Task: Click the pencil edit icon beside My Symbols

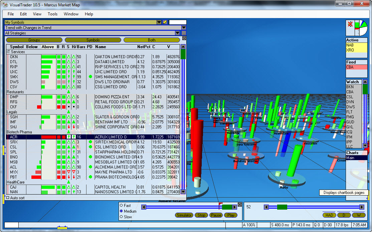Action: 165,22
